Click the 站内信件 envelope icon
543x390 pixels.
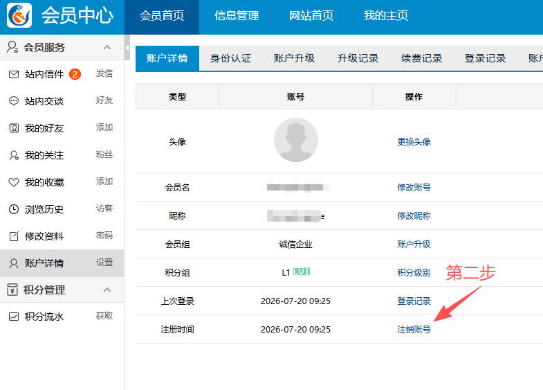14,74
